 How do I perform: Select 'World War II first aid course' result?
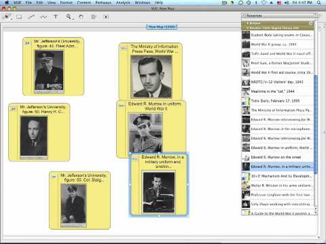pos(278,73)
